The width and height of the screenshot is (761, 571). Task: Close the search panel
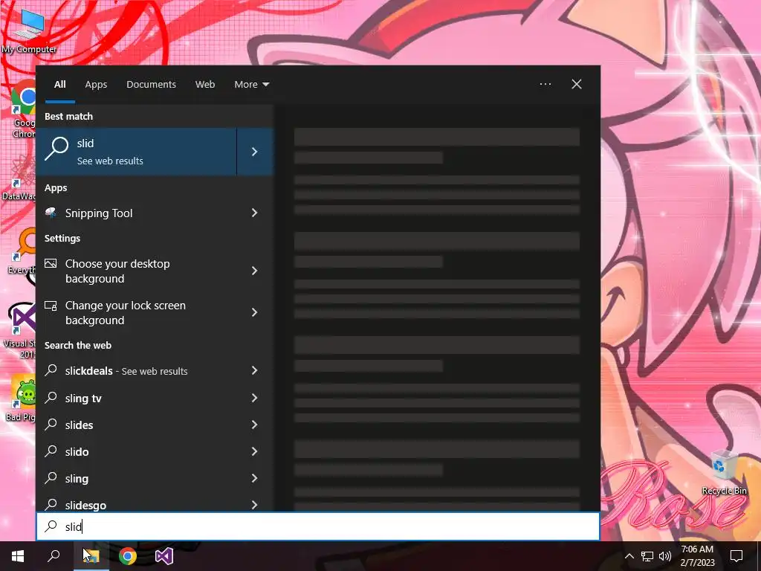[577, 84]
